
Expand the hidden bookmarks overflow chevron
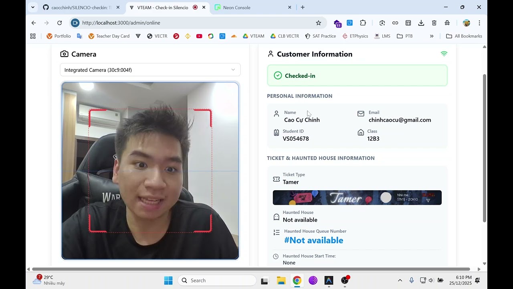(432, 36)
